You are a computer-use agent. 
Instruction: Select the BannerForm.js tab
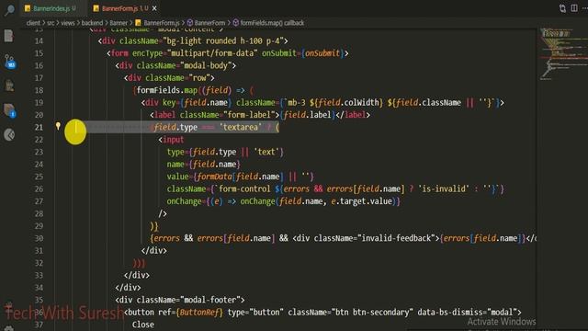(x=125, y=8)
